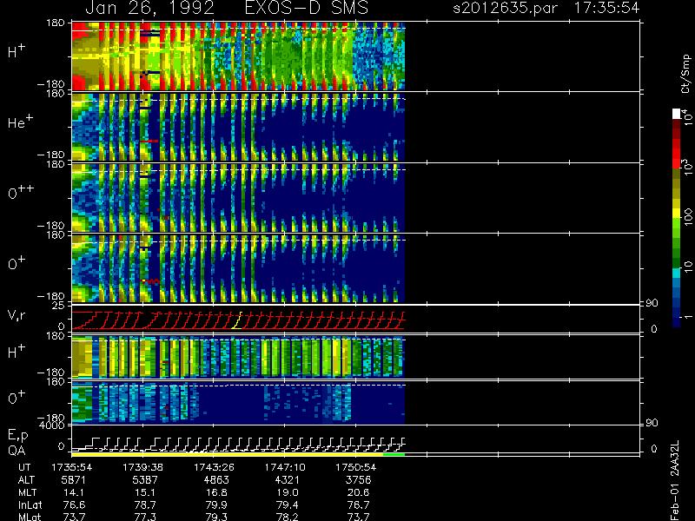Click the UT value '1739:38'
The image size is (695, 521).
(x=142, y=467)
